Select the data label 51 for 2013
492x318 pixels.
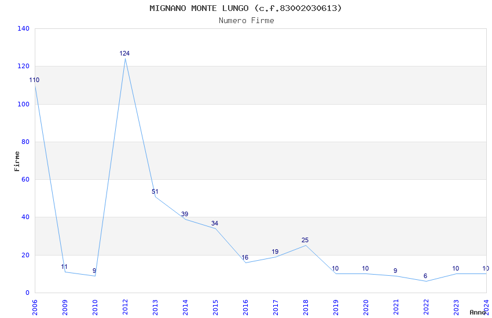[x=155, y=191]
